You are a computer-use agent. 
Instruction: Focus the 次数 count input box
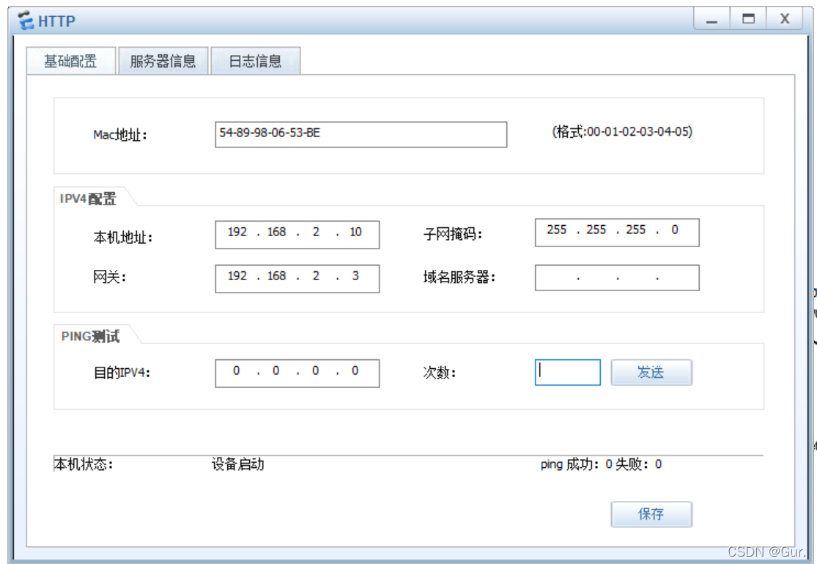click(x=567, y=372)
